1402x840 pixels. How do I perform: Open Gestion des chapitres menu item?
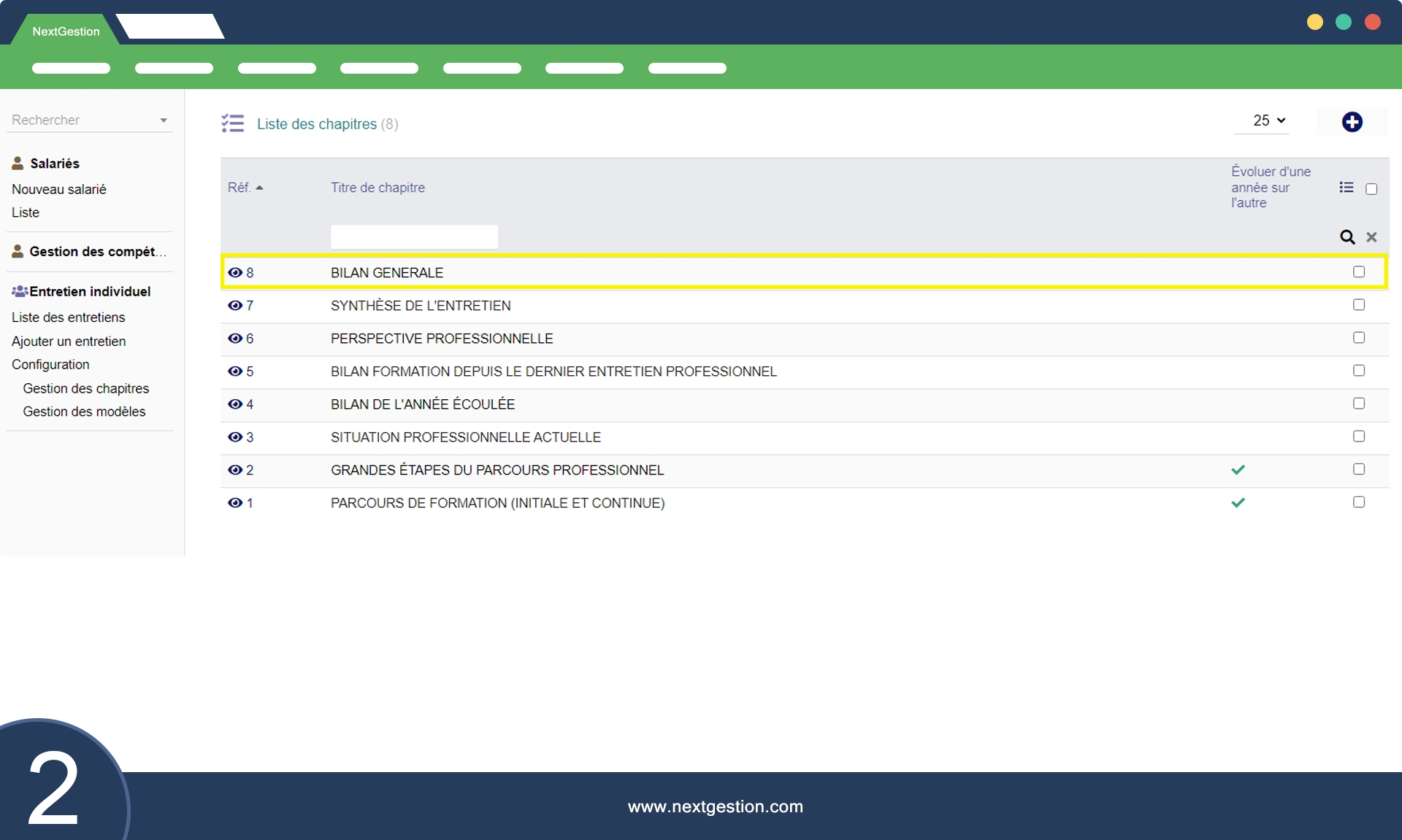(85, 388)
